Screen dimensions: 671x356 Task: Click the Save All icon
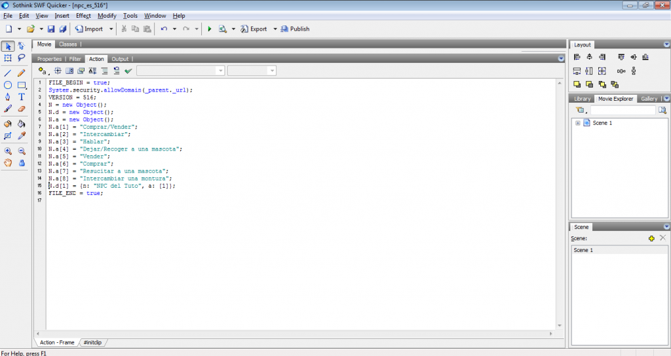(63, 29)
